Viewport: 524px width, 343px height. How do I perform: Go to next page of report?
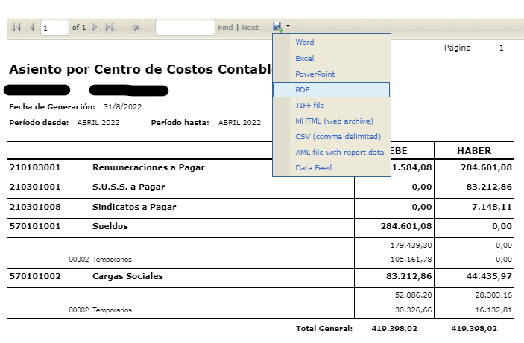(x=95, y=27)
